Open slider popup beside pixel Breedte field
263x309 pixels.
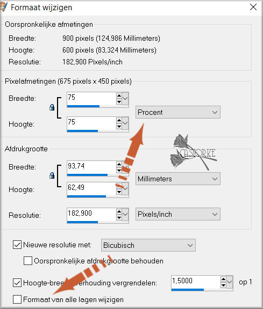pos(125,98)
